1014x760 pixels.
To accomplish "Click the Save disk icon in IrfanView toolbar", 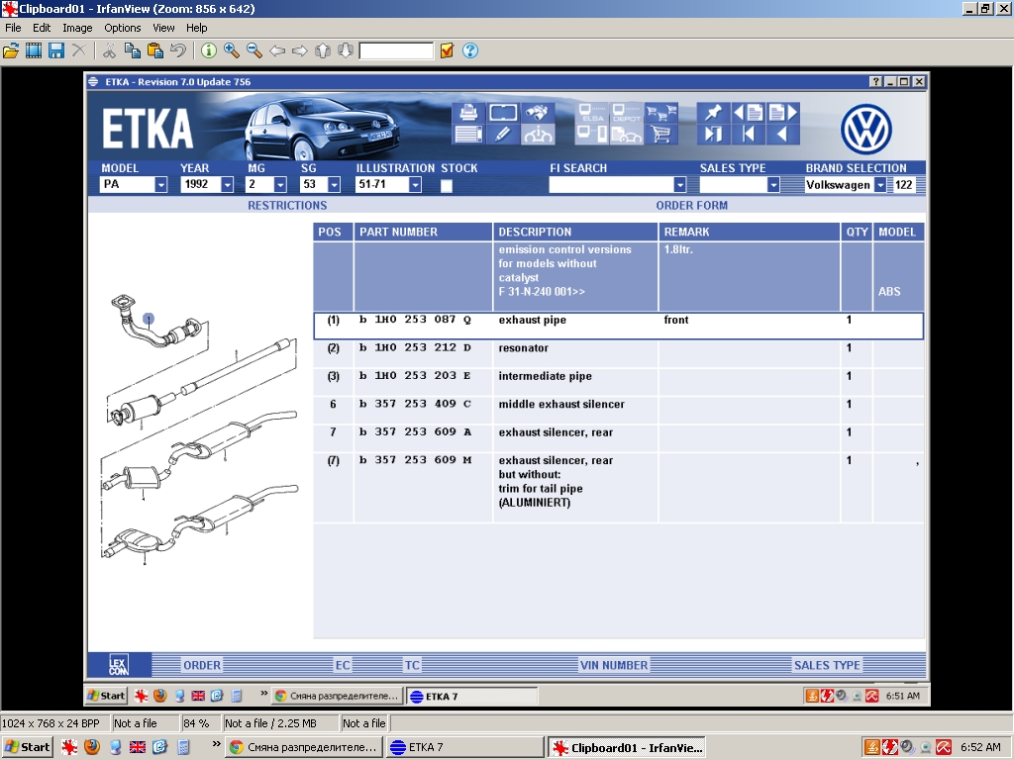I will (x=56, y=50).
